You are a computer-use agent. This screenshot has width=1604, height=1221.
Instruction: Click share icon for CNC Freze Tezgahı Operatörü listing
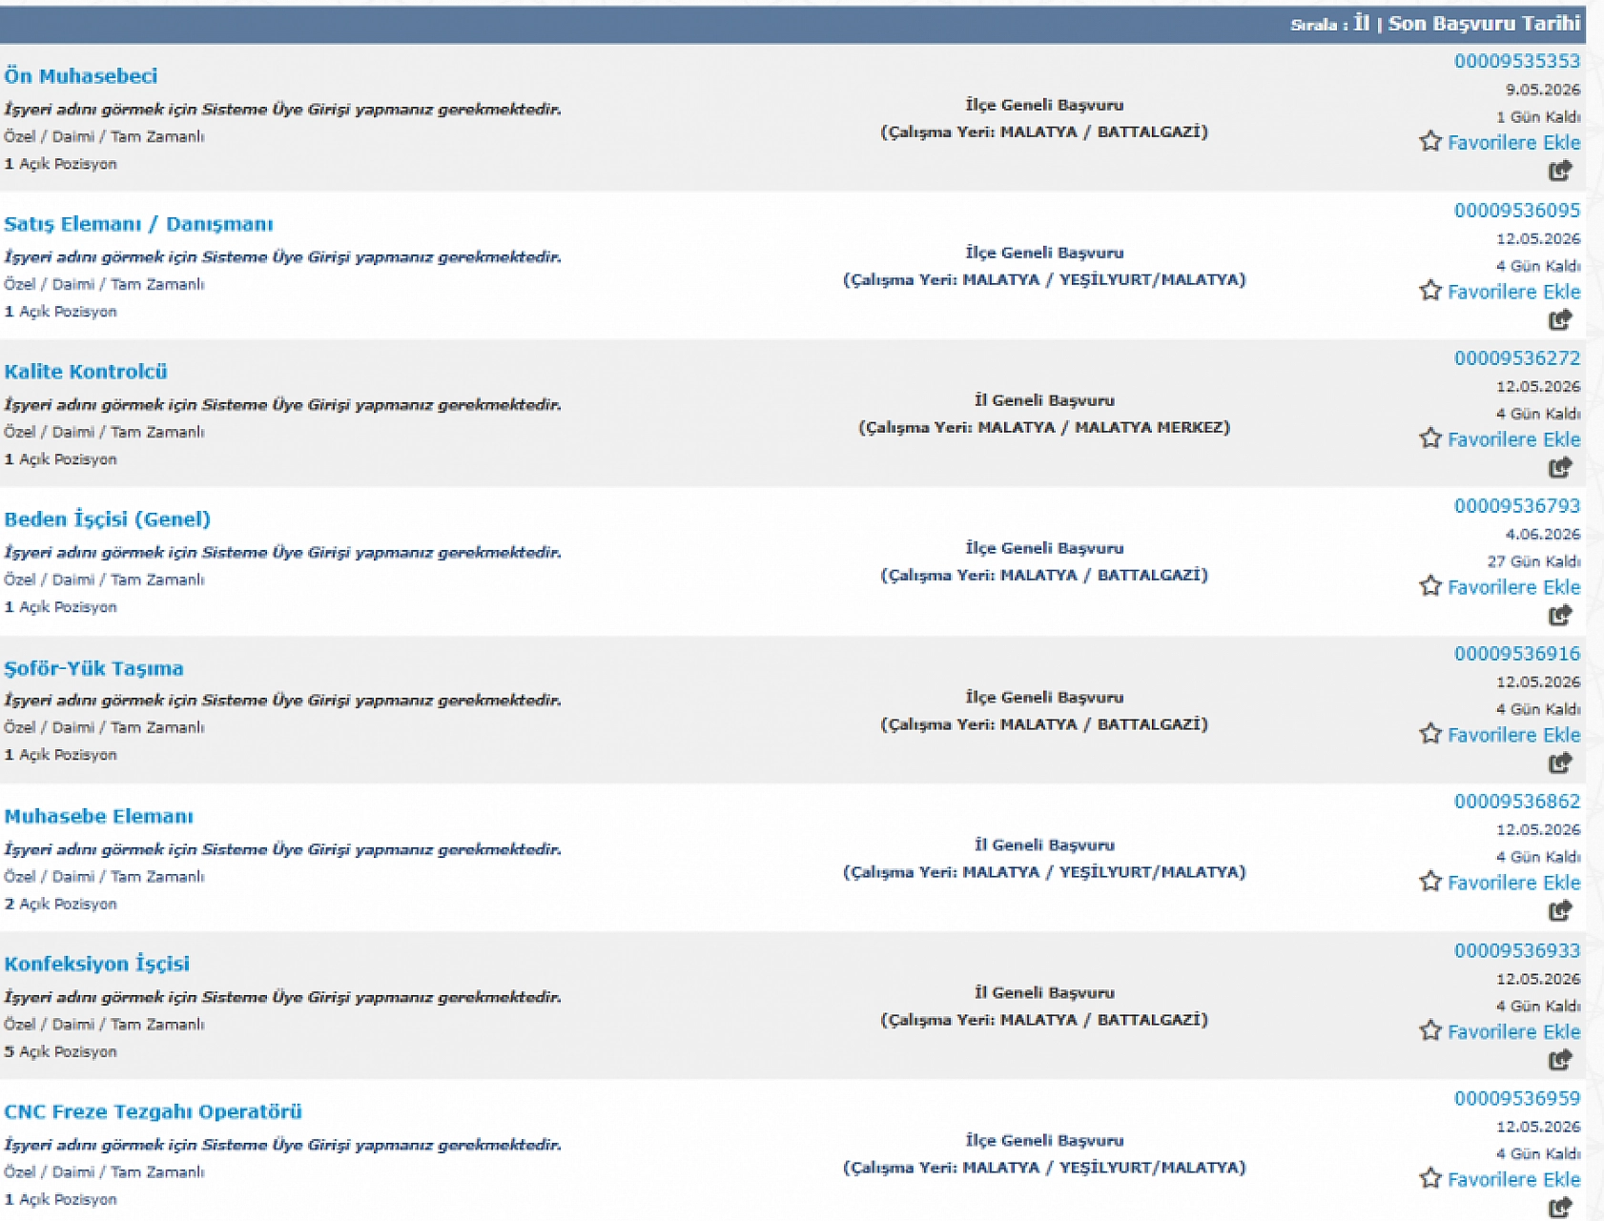pyautogui.click(x=1560, y=1207)
